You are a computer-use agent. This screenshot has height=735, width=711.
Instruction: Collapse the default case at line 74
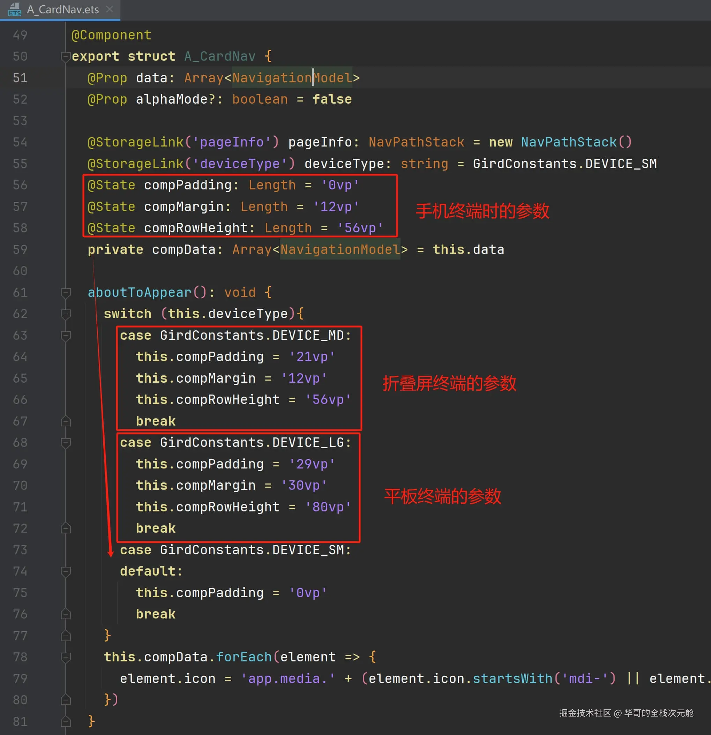click(66, 571)
